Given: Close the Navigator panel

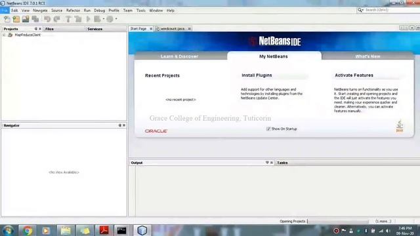Looking at the screenshot, I should click(124, 125).
